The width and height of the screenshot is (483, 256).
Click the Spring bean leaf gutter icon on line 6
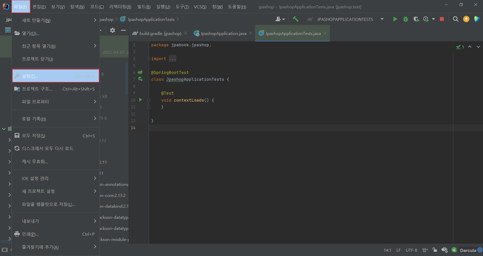pos(140,72)
